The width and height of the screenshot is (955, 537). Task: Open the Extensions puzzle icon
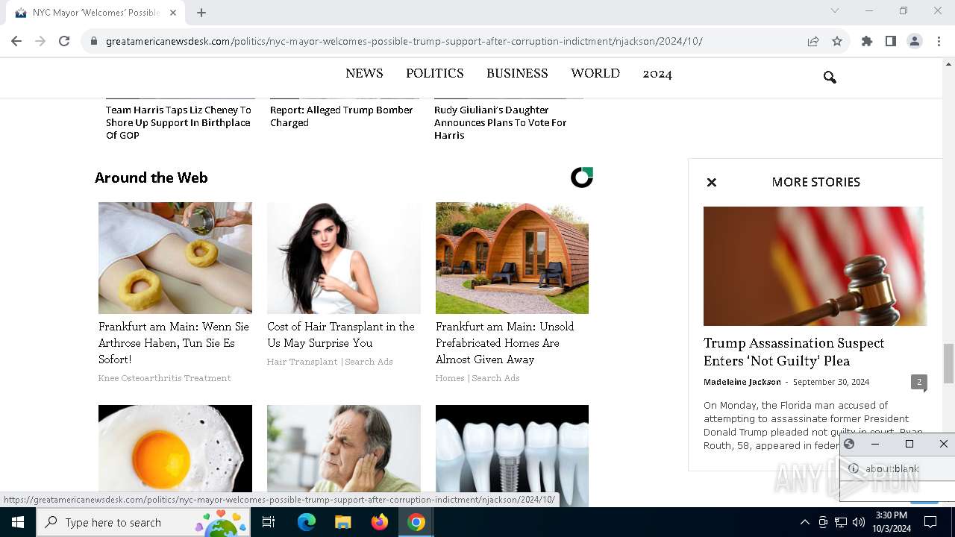click(x=867, y=42)
